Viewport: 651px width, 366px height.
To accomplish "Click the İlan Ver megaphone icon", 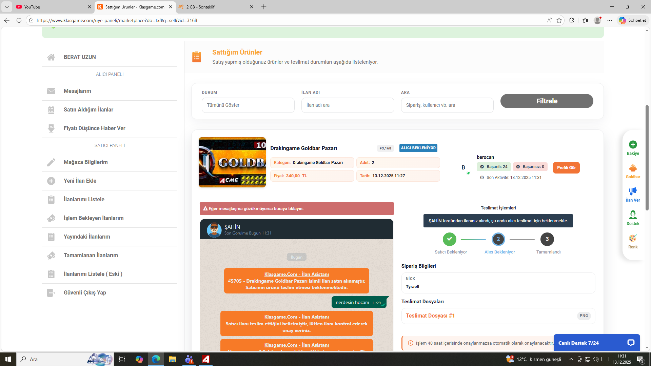I will (633, 191).
